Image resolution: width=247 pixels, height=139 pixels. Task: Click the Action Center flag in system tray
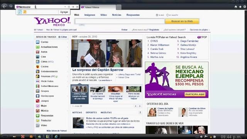tap(206, 137)
